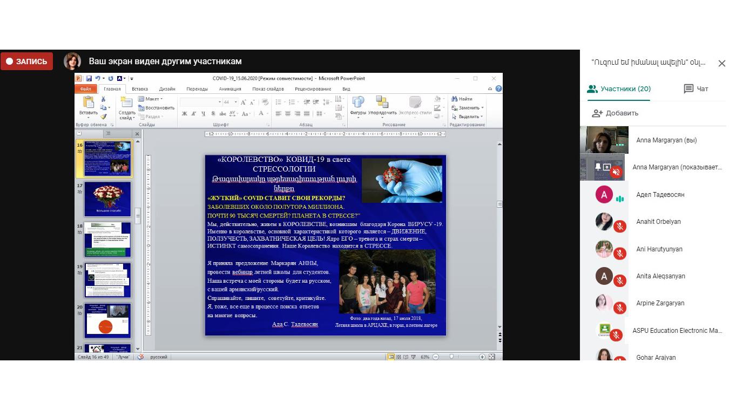Toggle the red ЗАПИСЬ recording indicator
Image resolution: width=729 pixels, height=410 pixels.
(27, 61)
